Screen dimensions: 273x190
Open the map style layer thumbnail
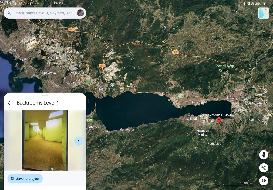pyautogui.click(x=264, y=13)
